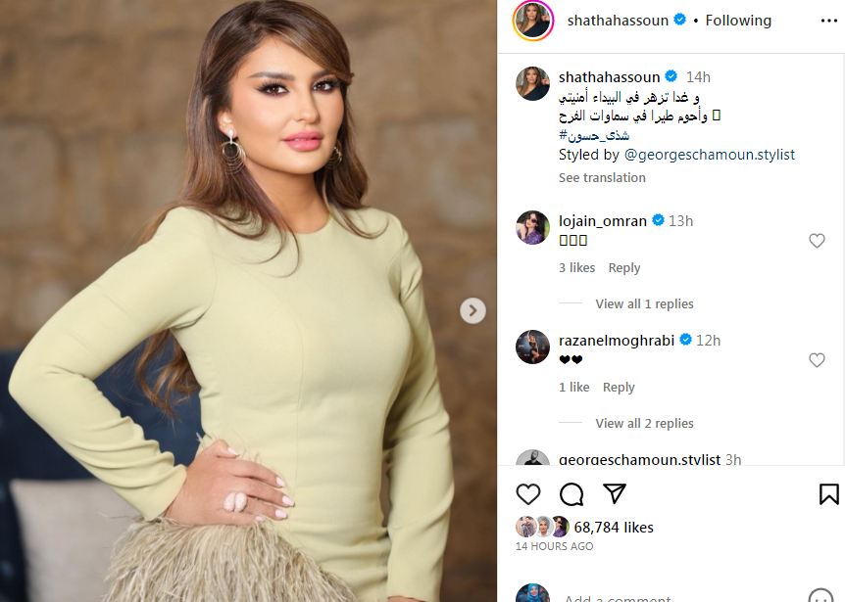This screenshot has height=602, width=845.
Task: Open lojain_omran's profile picture
Action: coord(532,227)
